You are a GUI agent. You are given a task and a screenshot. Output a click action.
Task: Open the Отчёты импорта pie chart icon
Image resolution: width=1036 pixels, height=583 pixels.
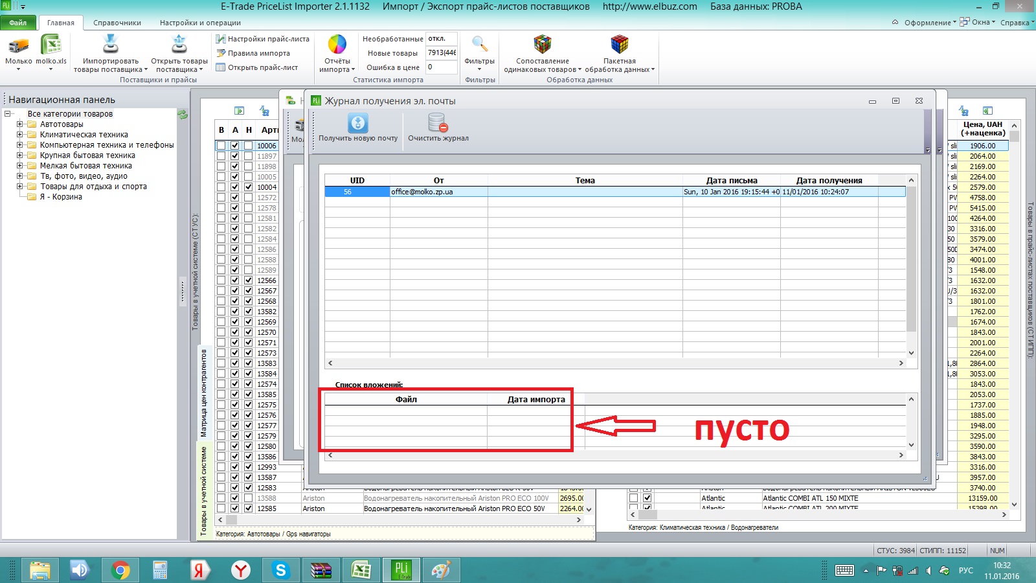(337, 44)
